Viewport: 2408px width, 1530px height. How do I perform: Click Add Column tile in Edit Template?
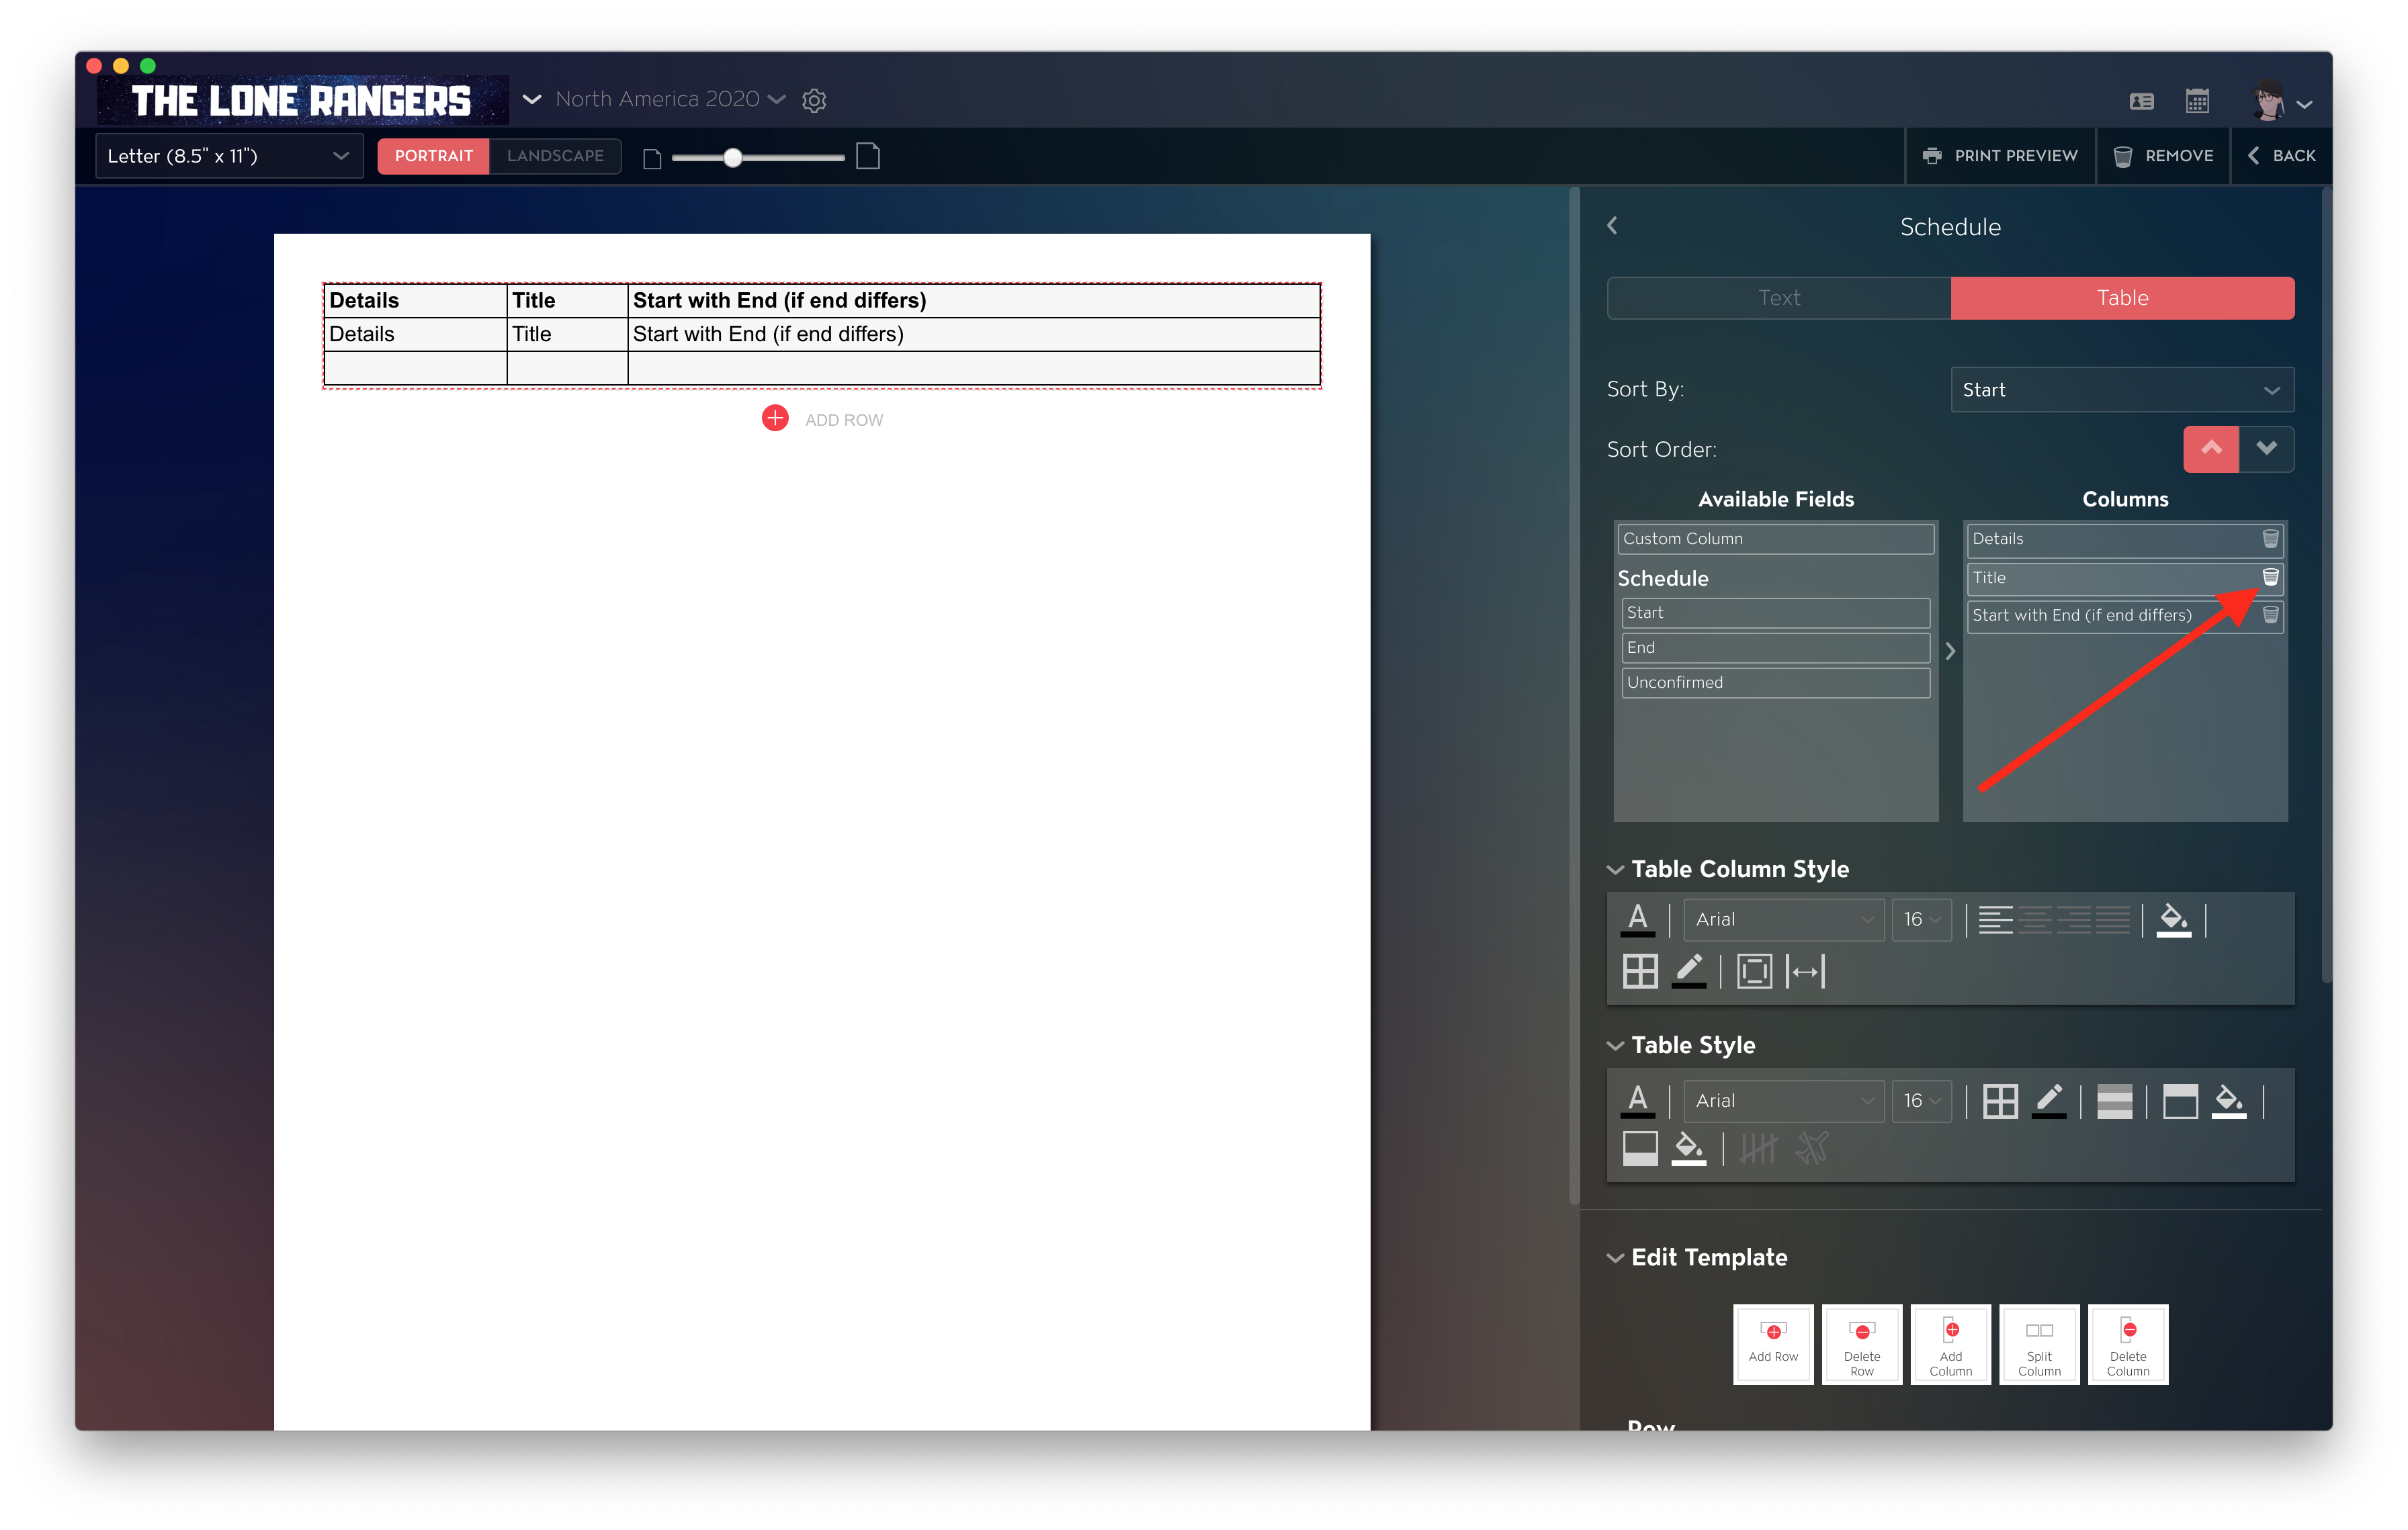coord(1951,1344)
